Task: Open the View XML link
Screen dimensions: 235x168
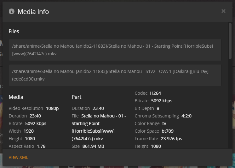Action: pos(18,157)
